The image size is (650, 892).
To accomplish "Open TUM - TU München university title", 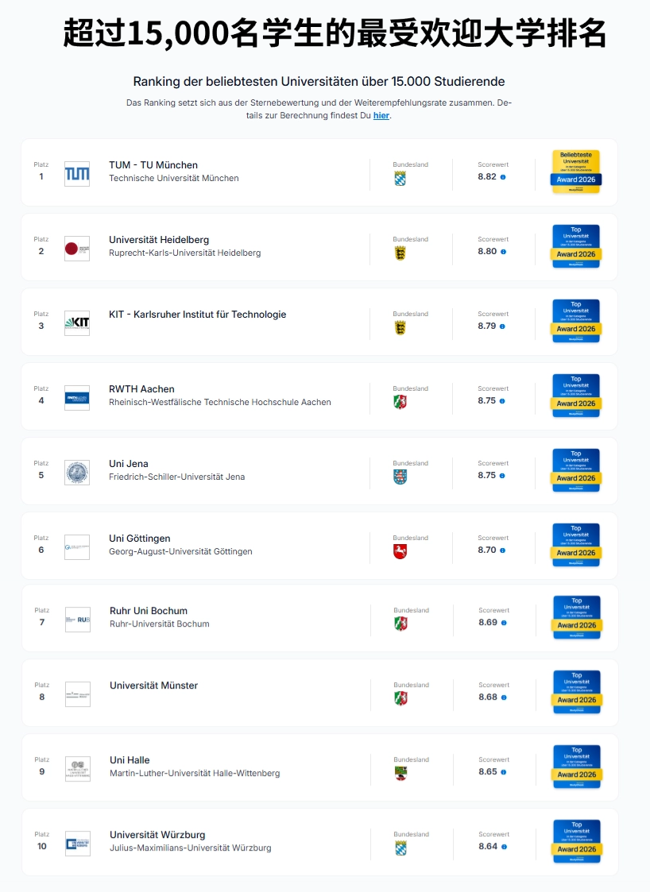I will tap(153, 165).
